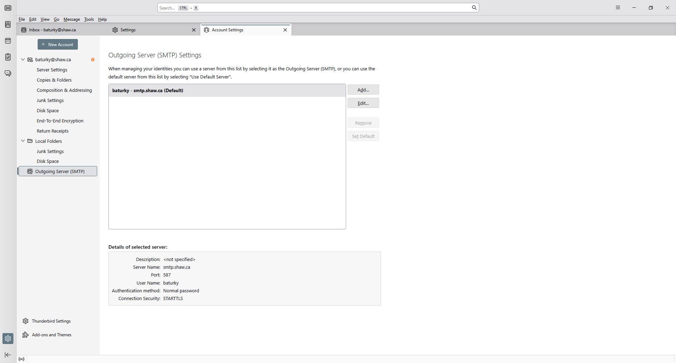Click the online status indicator icon
Screen dimensions: 676x363
(21, 359)
